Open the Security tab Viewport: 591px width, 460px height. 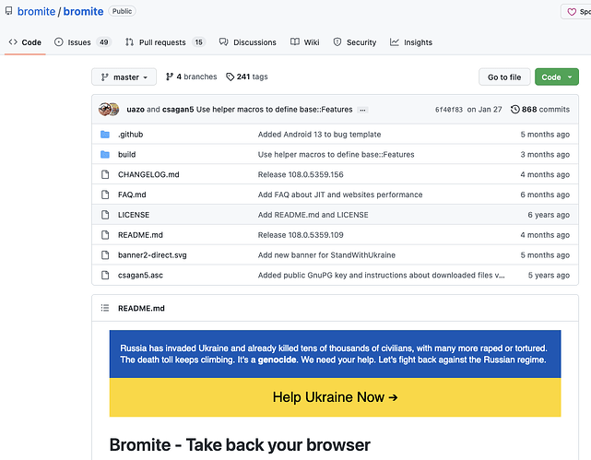[355, 42]
